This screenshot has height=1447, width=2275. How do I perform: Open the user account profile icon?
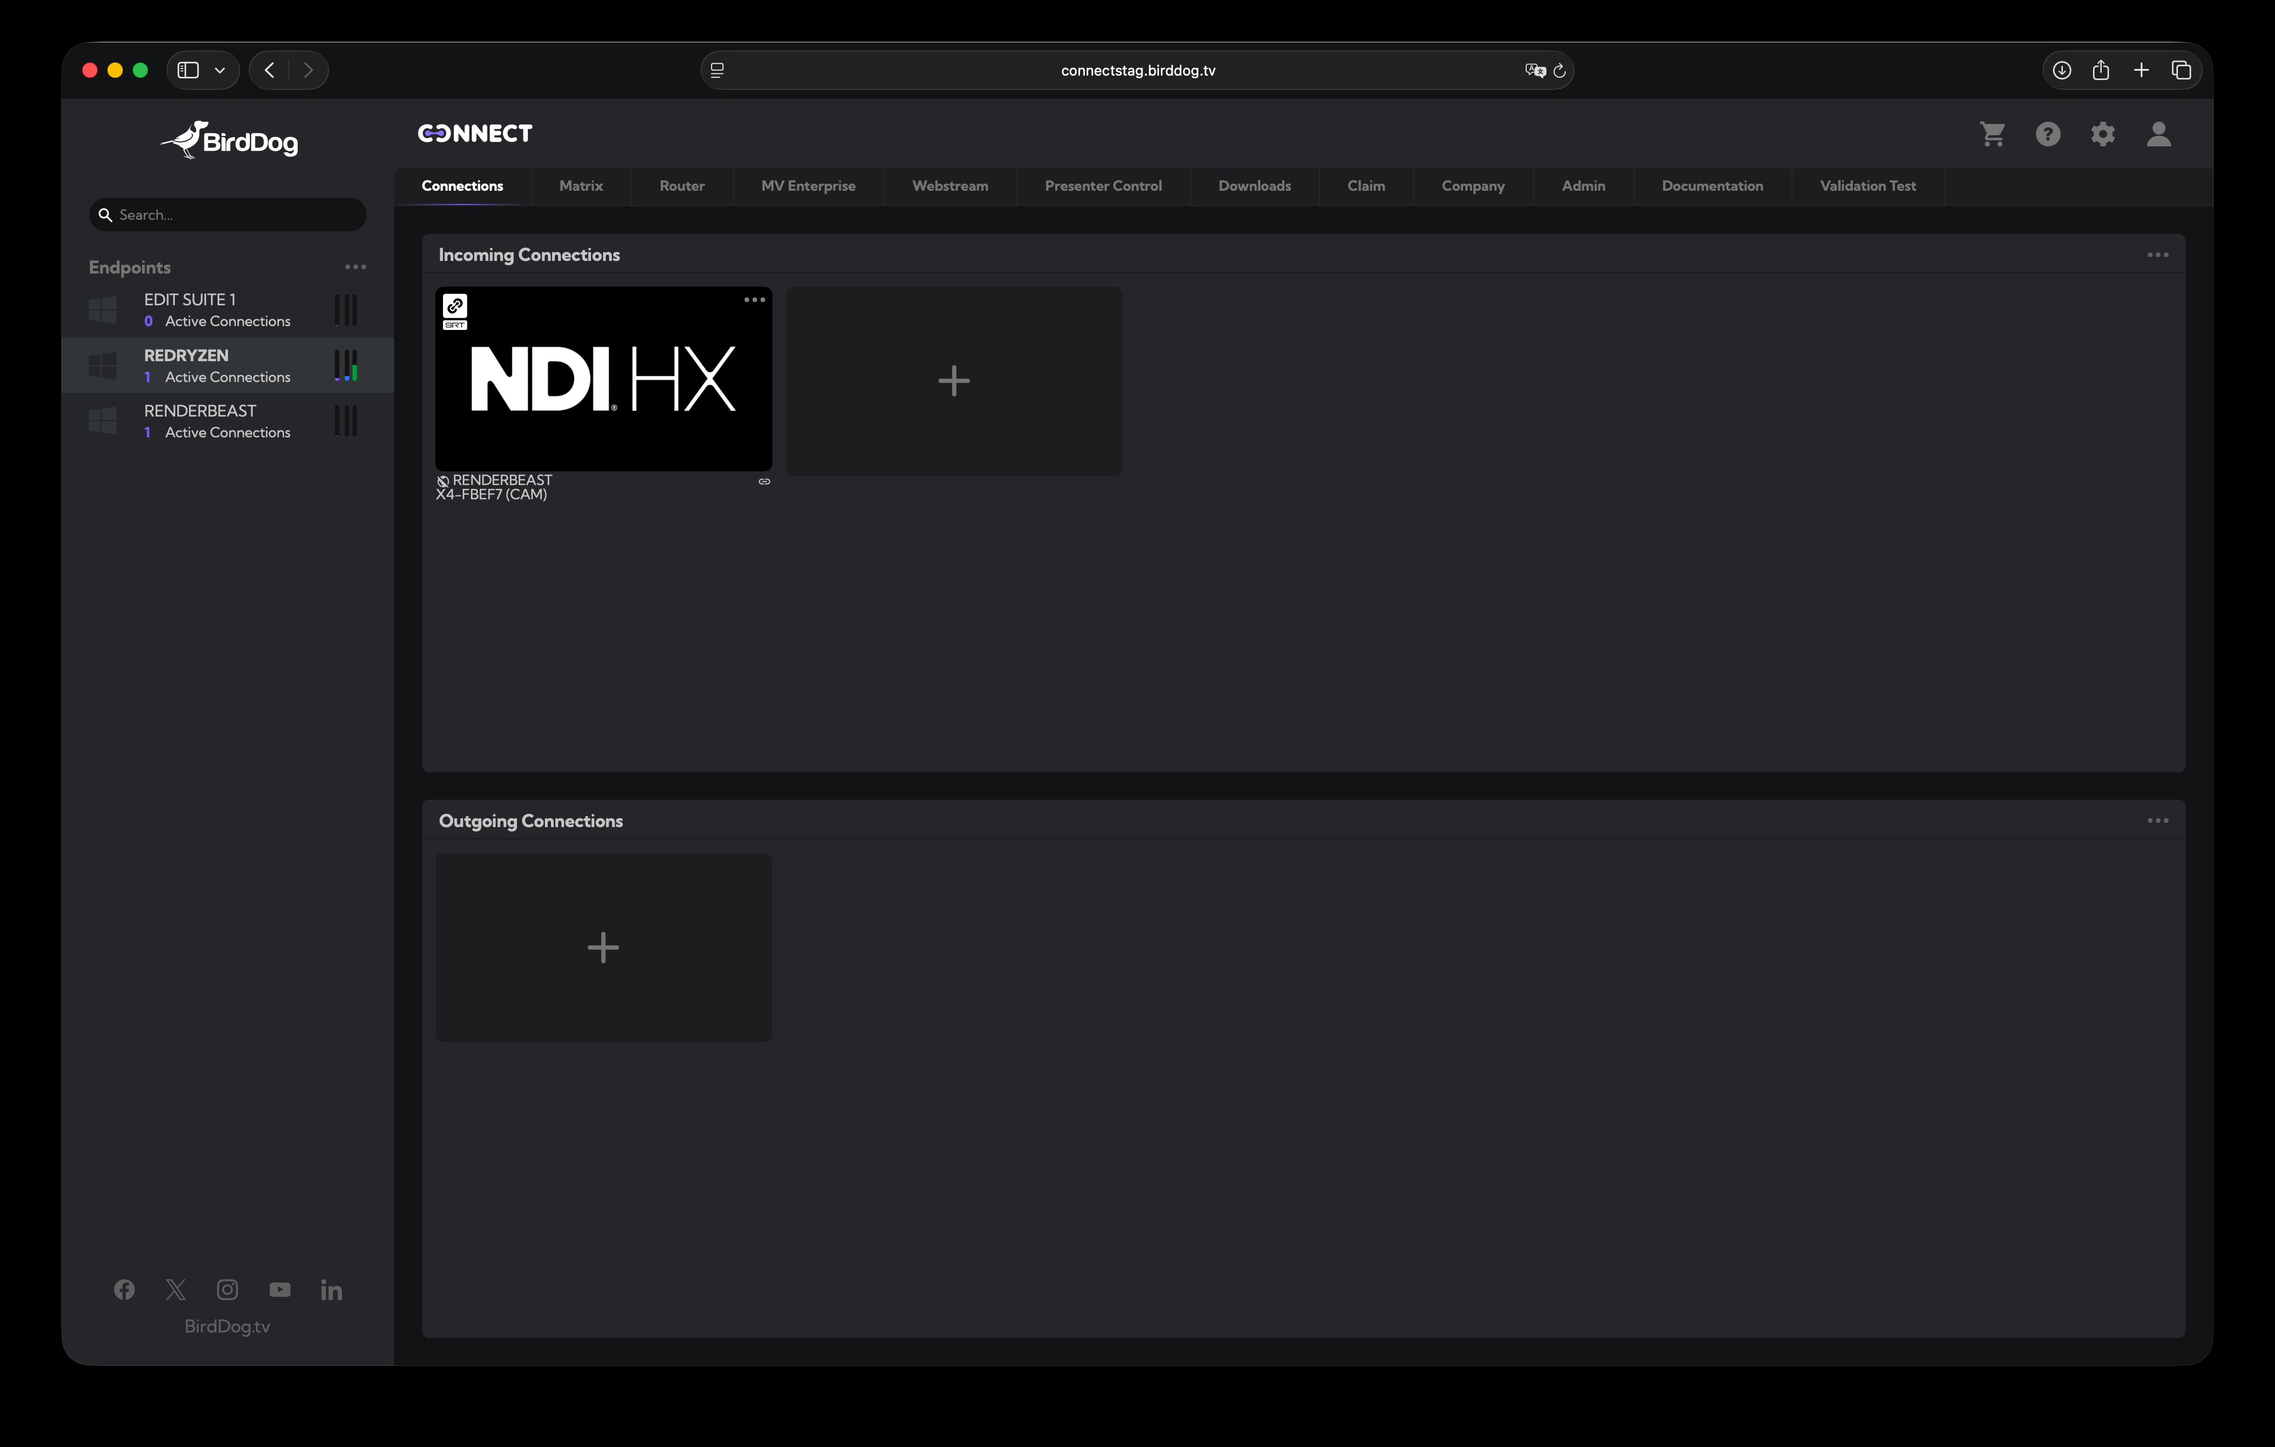[x=2159, y=134]
